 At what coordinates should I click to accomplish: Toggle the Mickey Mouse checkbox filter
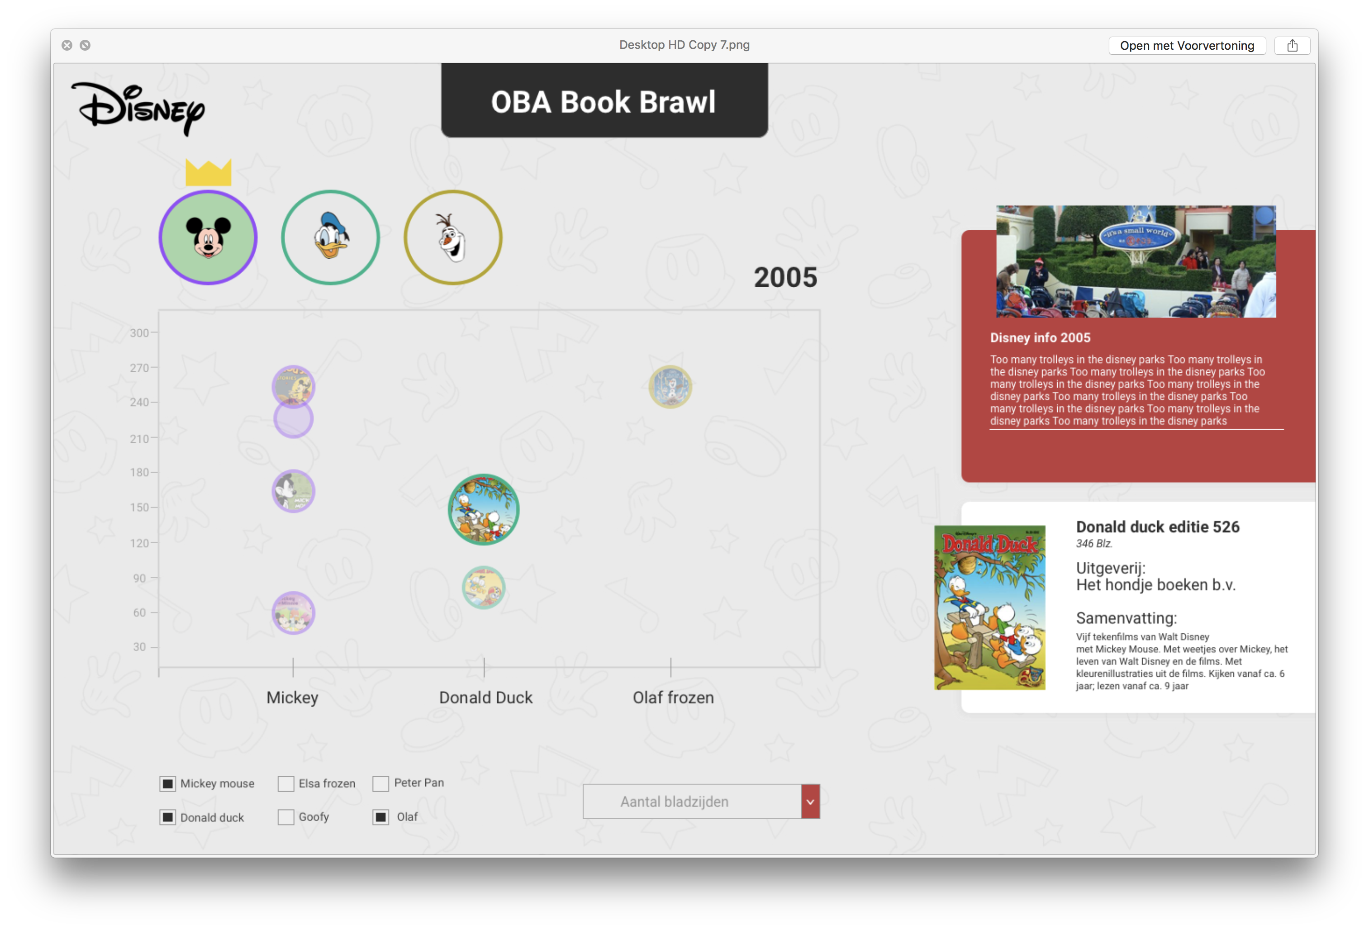pyautogui.click(x=166, y=783)
